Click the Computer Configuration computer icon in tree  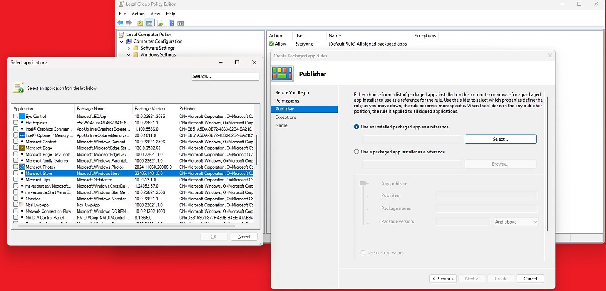129,41
